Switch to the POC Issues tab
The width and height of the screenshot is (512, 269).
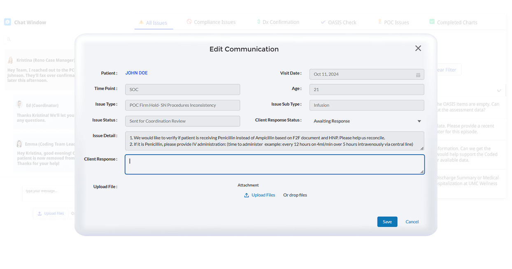tap(396, 23)
